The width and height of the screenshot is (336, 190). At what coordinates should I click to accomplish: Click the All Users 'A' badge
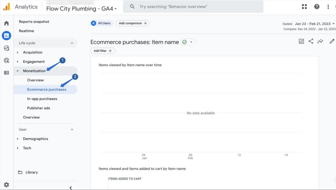93,23
